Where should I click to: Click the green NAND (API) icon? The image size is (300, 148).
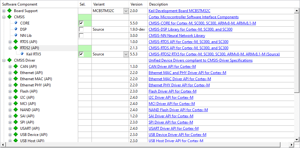(16, 110)
